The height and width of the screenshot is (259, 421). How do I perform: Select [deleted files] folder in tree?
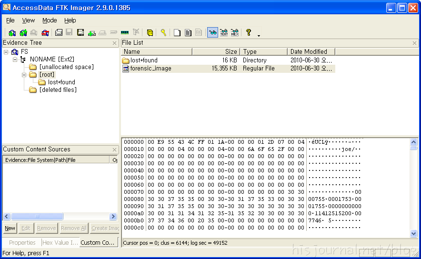coord(58,90)
